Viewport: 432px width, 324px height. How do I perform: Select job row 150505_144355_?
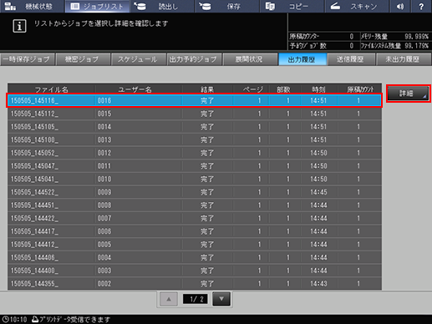195,284
